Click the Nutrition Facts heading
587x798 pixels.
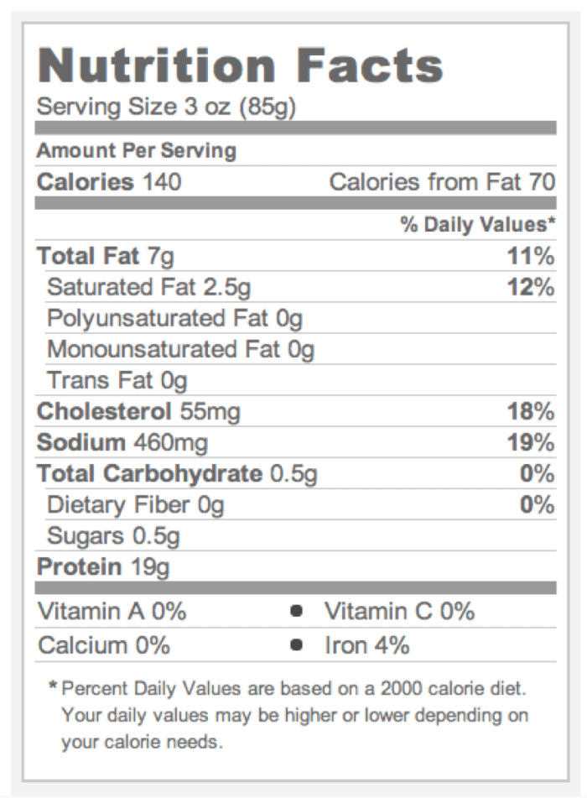pos(240,66)
